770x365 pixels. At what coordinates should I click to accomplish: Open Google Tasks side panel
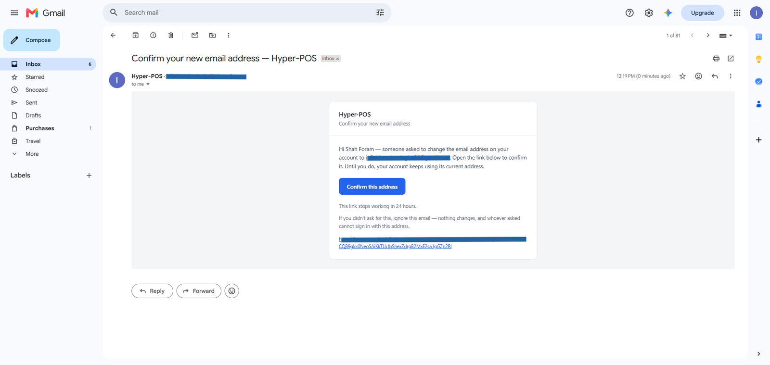pyautogui.click(x=758, y=82)
